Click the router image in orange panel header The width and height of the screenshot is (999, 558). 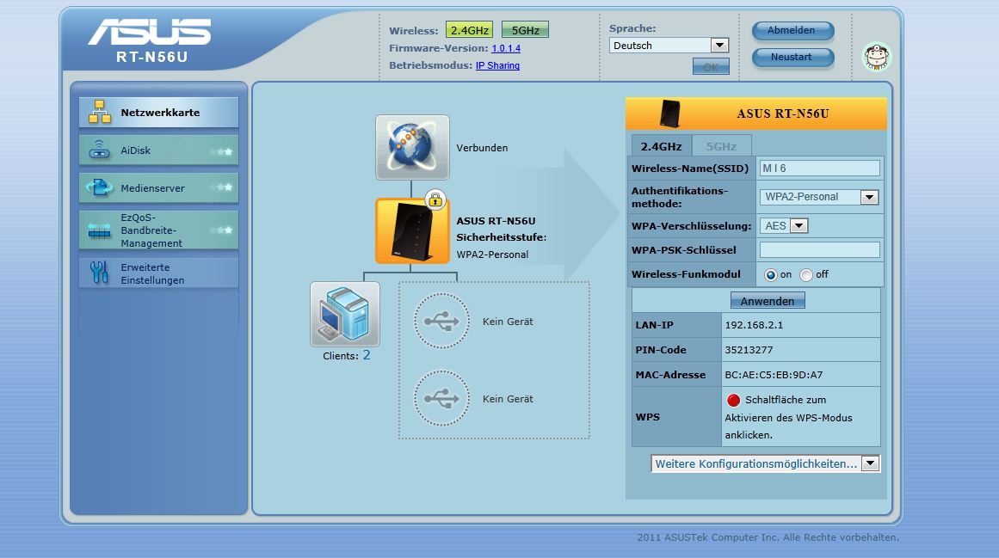coord(669,113)
